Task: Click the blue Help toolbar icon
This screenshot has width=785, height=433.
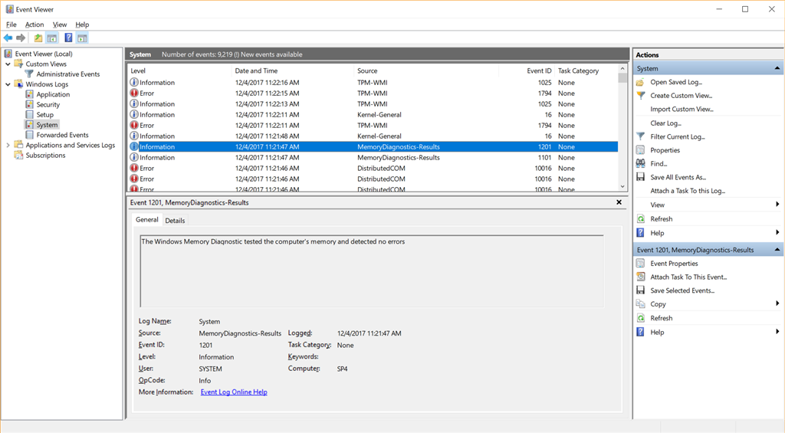Action: (68, 38)
